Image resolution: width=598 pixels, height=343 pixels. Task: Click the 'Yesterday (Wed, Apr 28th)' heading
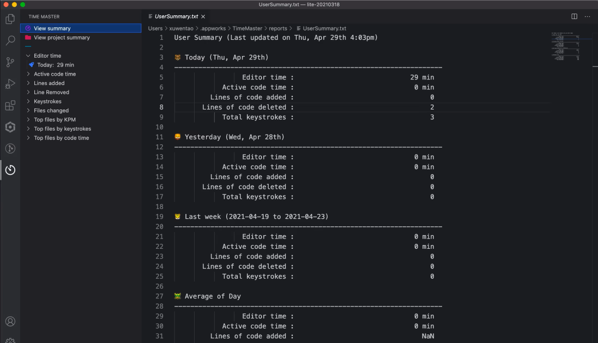[x=234, y=137]
